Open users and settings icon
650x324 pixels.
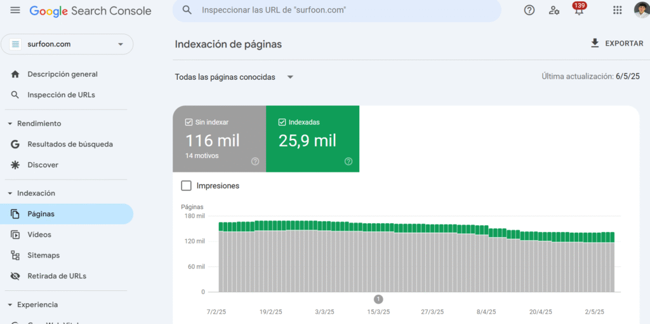554,10
